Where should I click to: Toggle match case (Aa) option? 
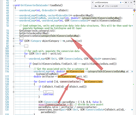pyautogui.click(x=96, y=6)
